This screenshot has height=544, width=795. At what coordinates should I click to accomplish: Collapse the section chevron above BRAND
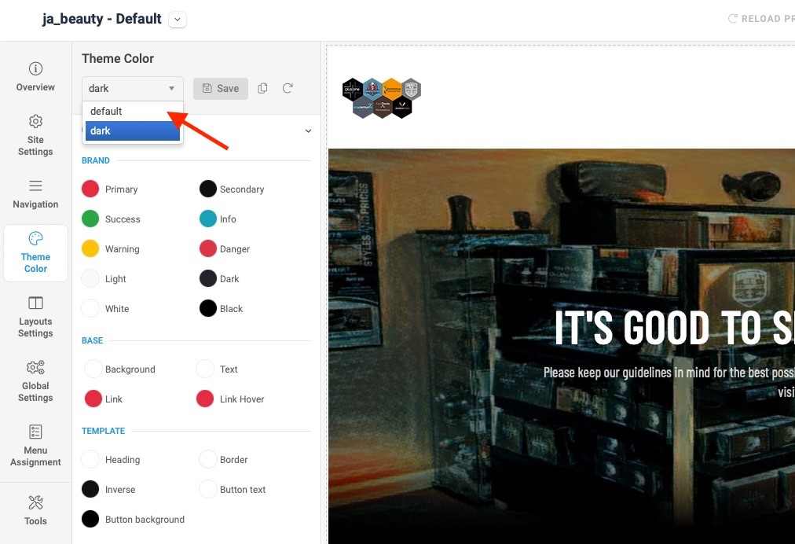pos(308,131)
